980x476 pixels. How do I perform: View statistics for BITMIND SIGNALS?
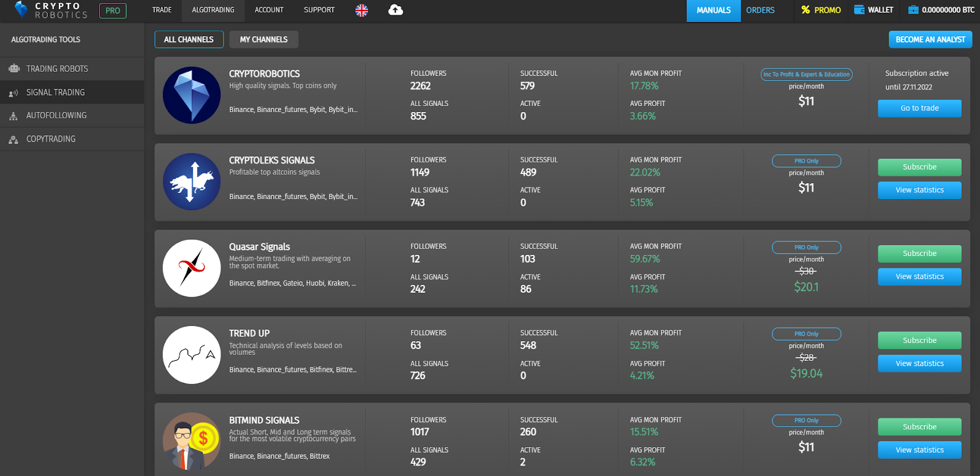click(x=919, y=450)
